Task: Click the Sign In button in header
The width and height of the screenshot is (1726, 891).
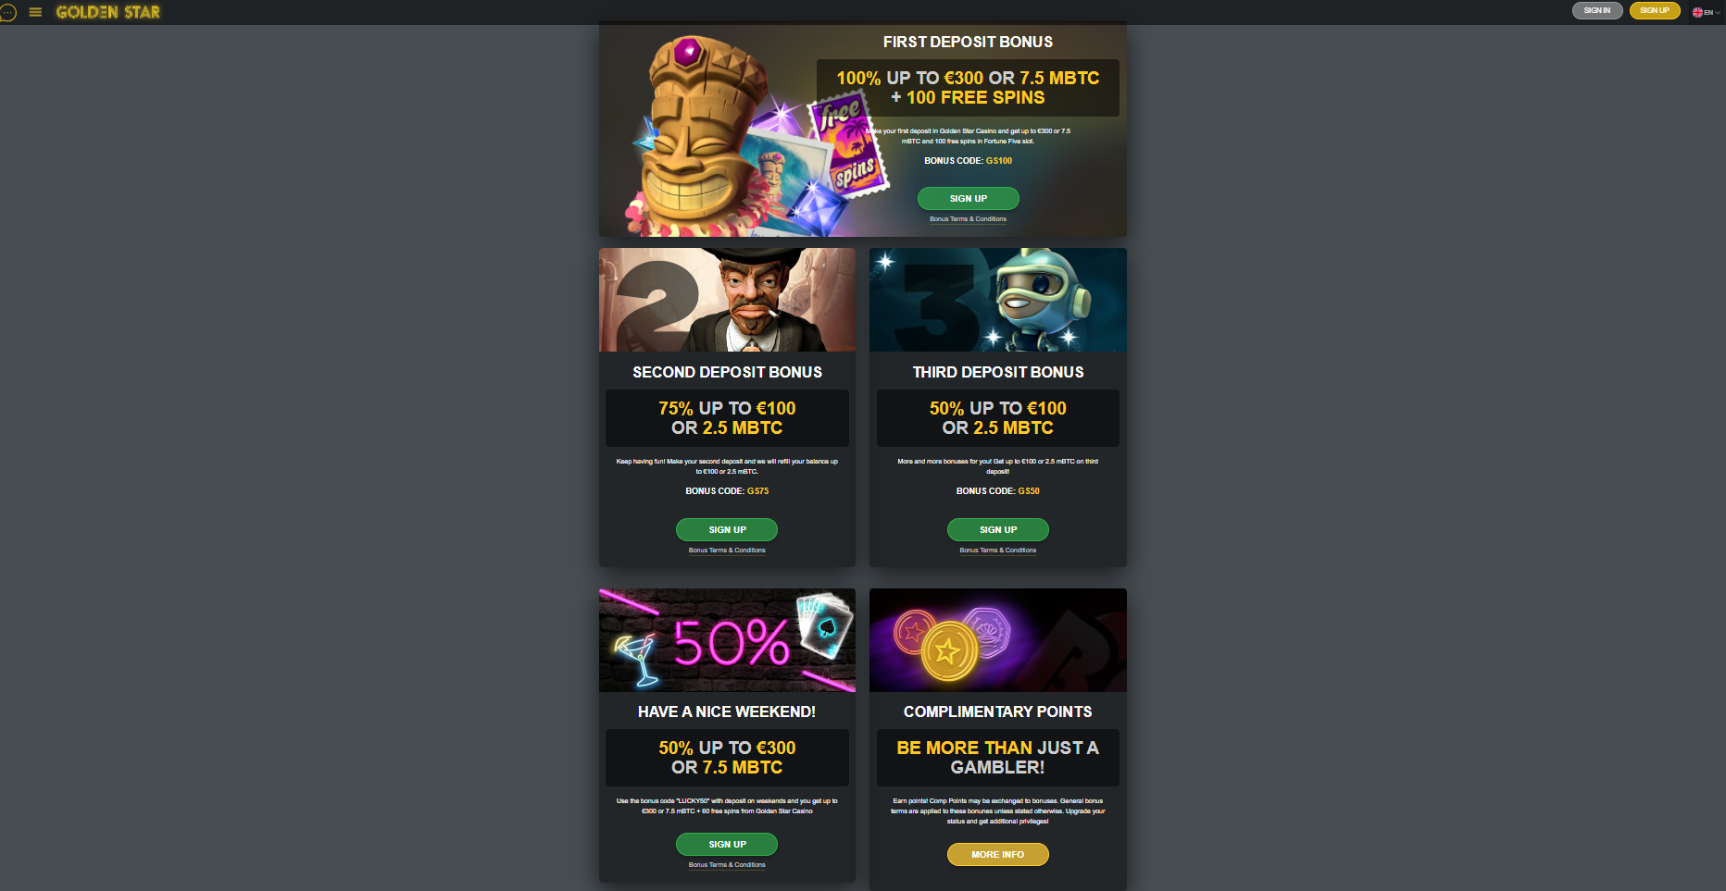Action: point(1597,11)
